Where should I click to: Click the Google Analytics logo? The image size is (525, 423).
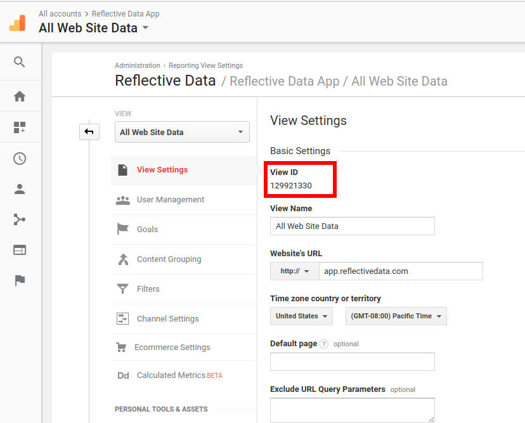coord(17,23)
